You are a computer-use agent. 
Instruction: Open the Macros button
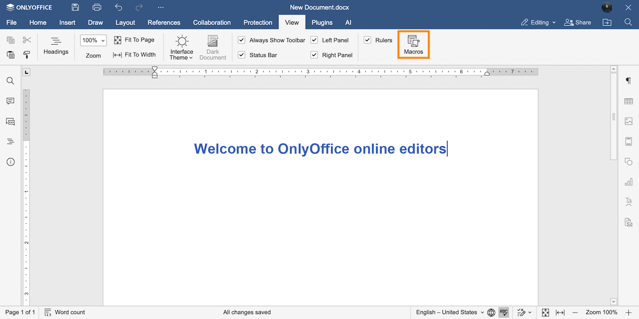point(413,45)
